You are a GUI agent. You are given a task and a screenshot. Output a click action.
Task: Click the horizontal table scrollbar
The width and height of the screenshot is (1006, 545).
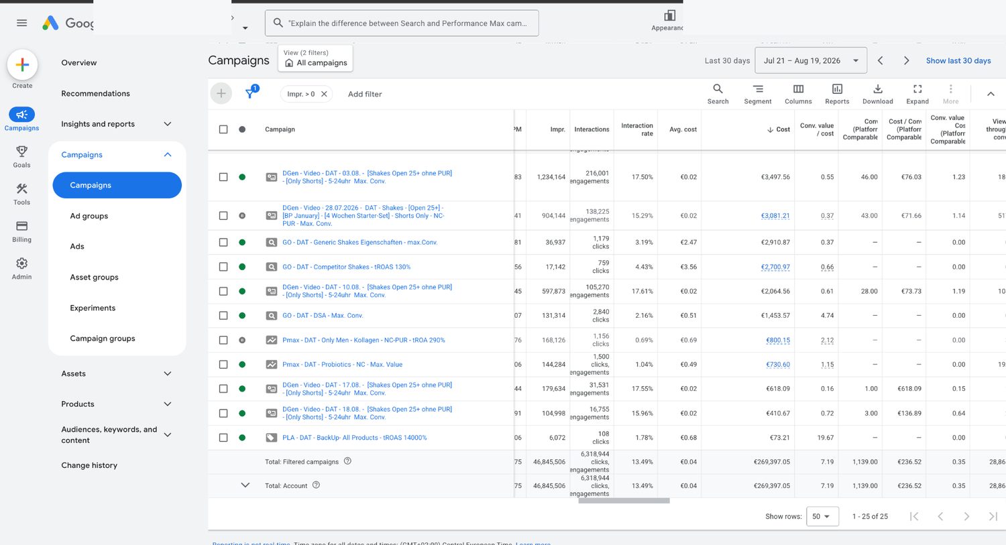point(624,501)
